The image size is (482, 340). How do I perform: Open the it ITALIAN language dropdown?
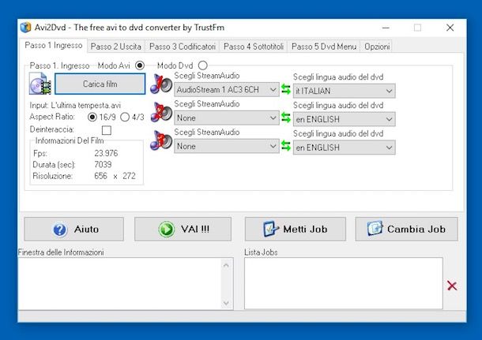344,91
